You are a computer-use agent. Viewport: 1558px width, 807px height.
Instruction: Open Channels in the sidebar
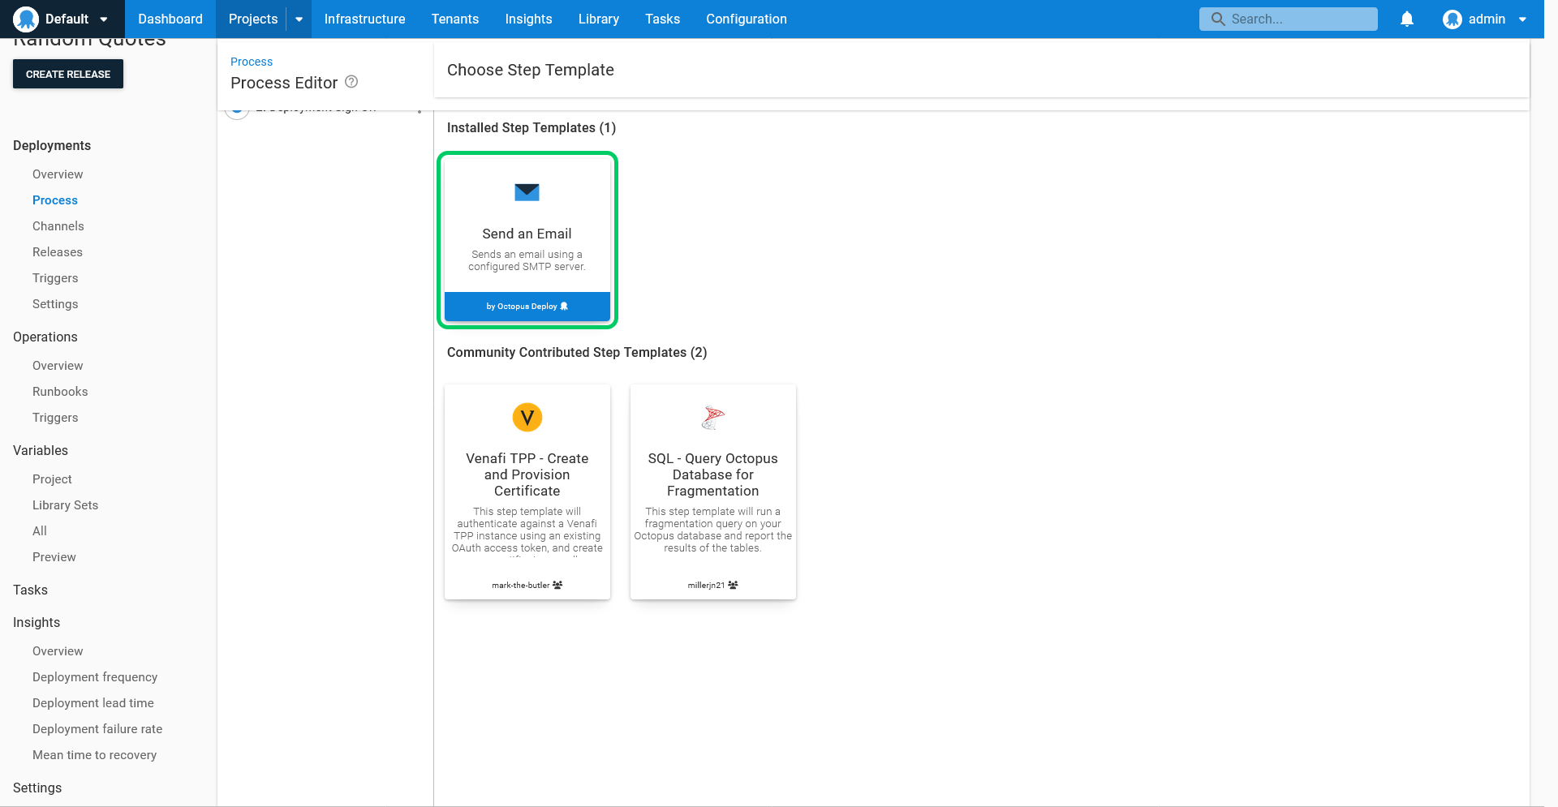tap(58, 226)
